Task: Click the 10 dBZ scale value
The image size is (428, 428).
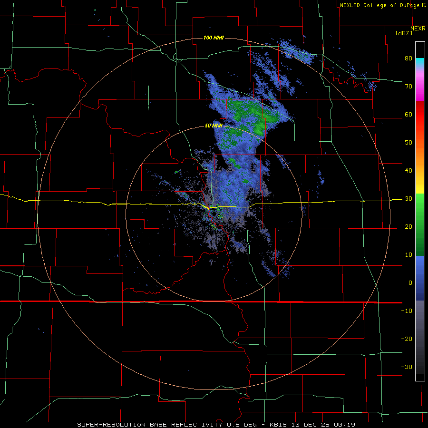Action: 409,255
